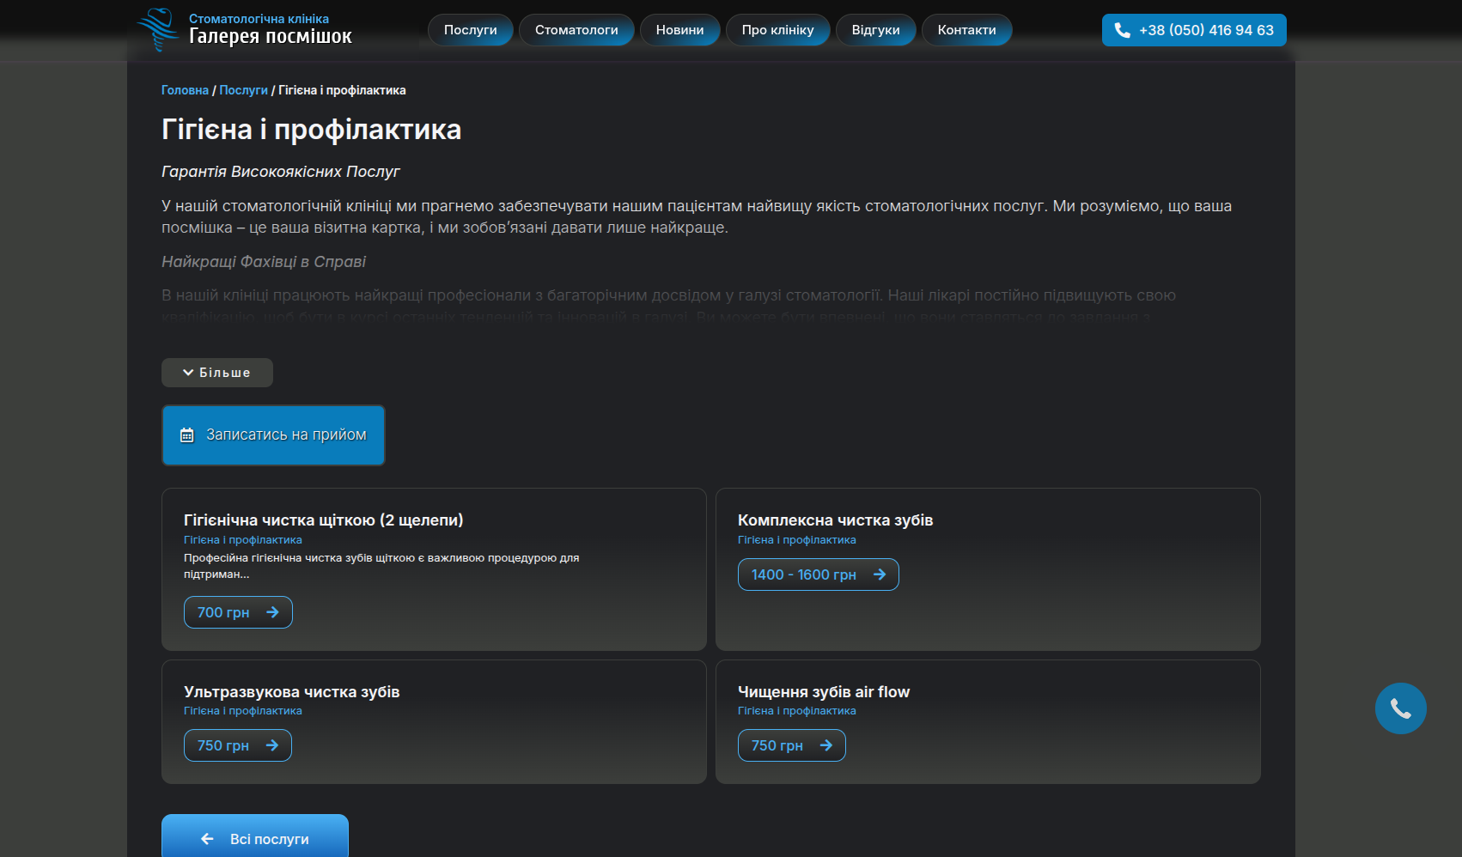
Task: Open the Про клініку menu item
Action: (777, 30)
